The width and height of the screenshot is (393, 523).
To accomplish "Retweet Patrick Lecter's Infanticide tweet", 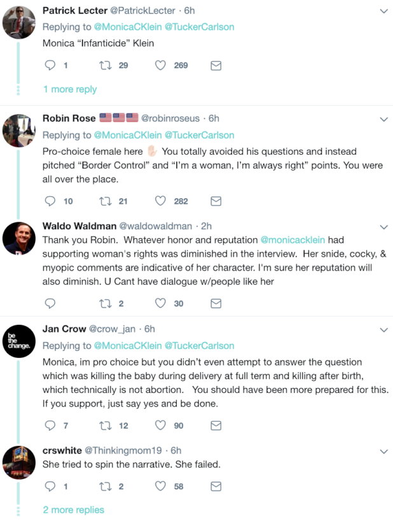I will coord(105,65).
